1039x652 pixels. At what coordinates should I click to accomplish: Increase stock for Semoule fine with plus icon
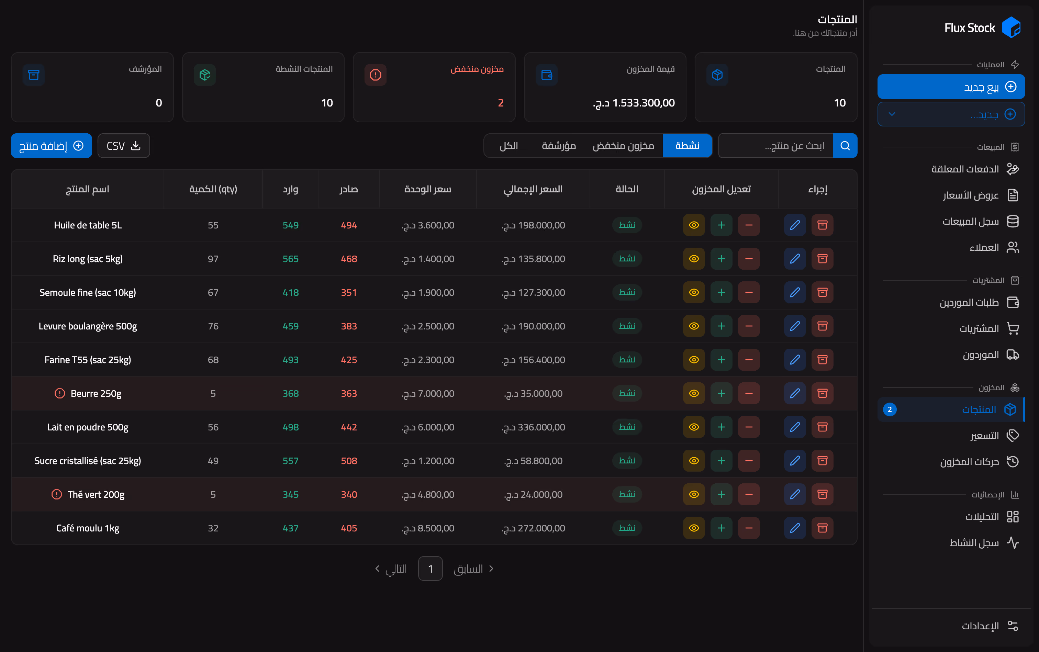721,292
